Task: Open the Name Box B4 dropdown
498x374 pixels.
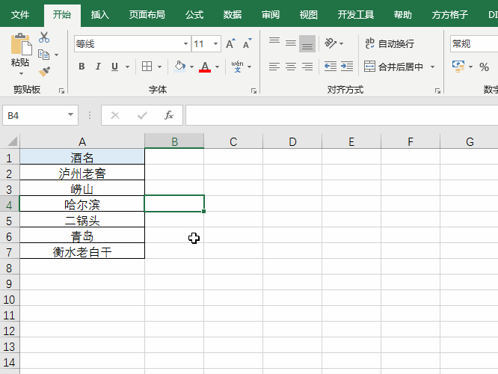Action: 70,114
